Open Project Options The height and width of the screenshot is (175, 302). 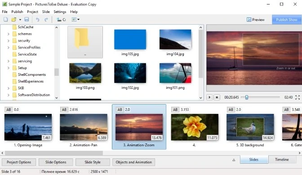click(19, 162)
